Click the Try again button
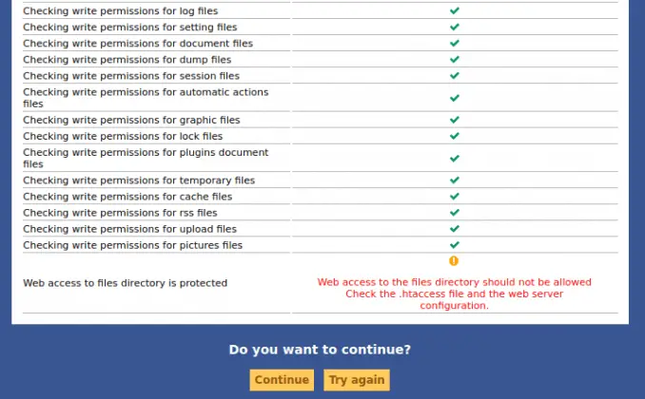This screenshot has height=399, width=645. tap(357, 380)
